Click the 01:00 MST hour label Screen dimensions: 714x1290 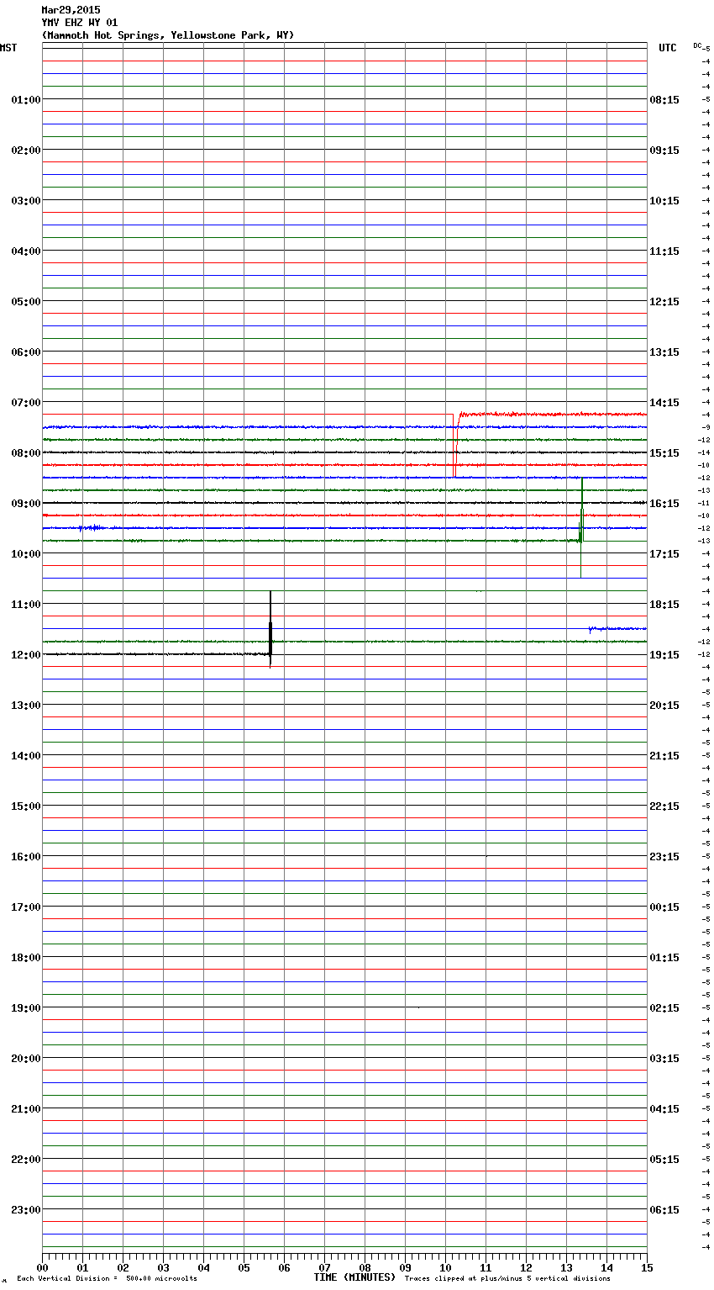pos(26,99)
